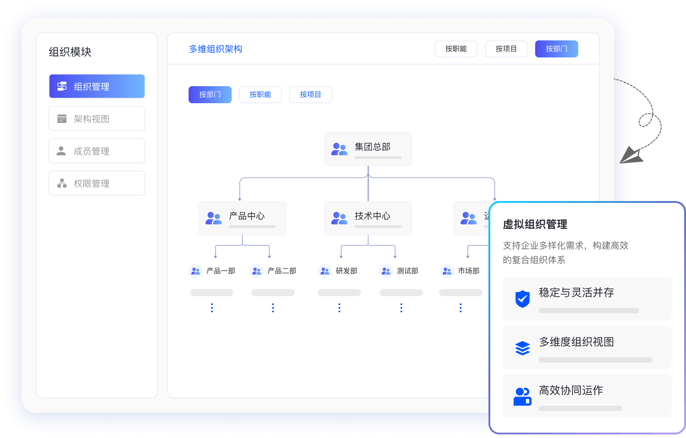Switch to 按职能 tab above the org chart
The height and width of the screenshot is (438, 686).
click(260, 95)
